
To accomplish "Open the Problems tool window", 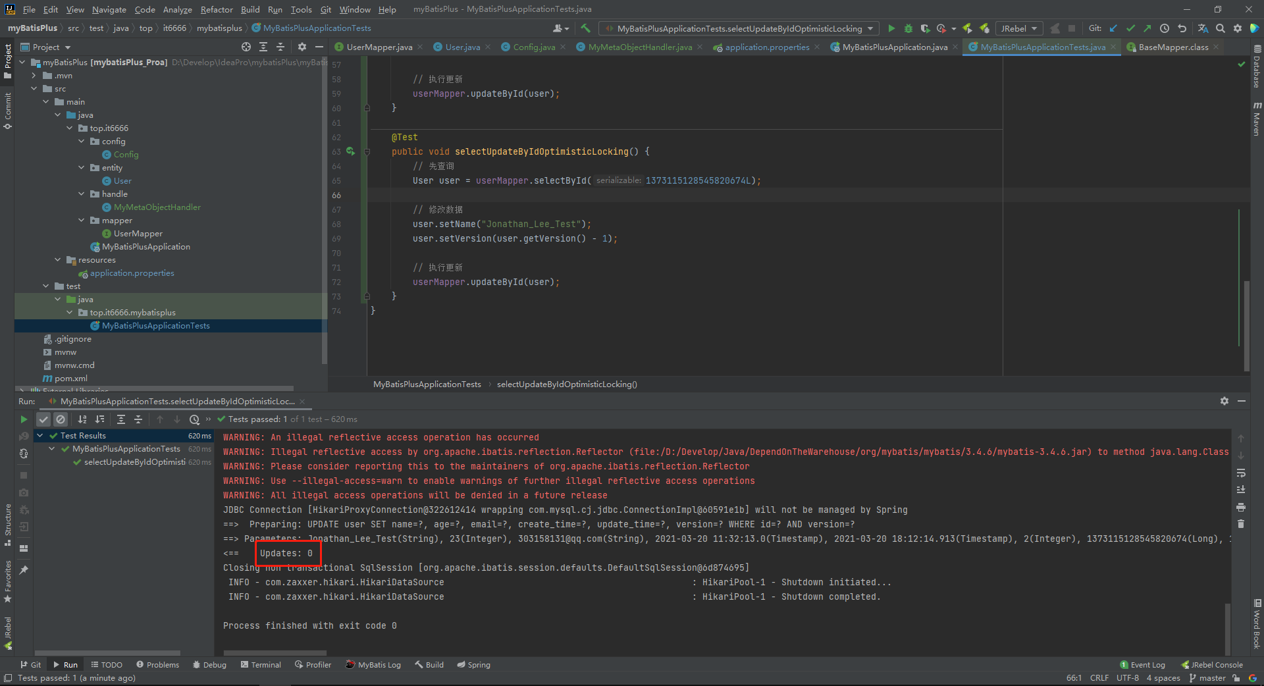I will 157,665.
